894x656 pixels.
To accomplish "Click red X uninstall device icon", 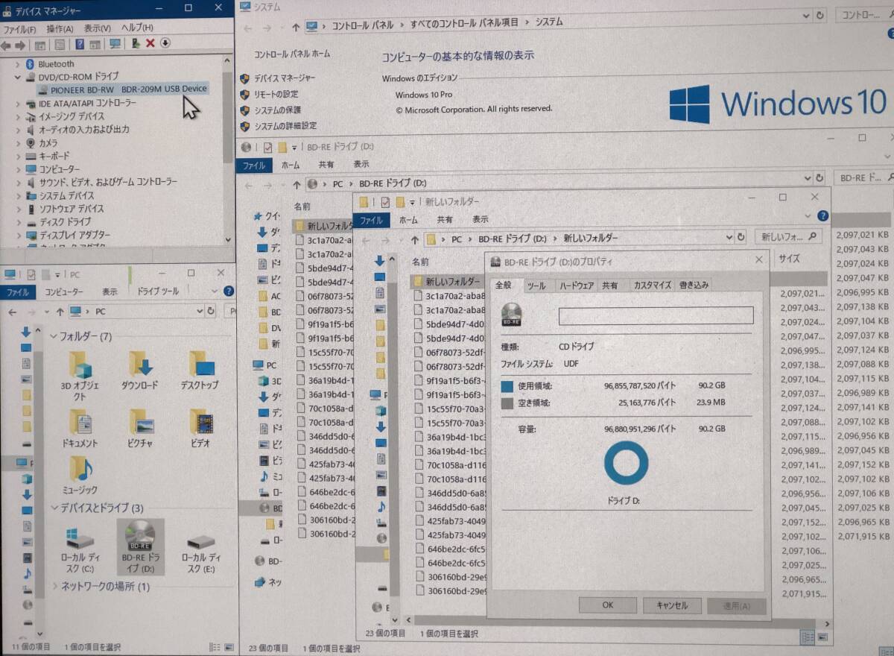I will coord(150,43).
